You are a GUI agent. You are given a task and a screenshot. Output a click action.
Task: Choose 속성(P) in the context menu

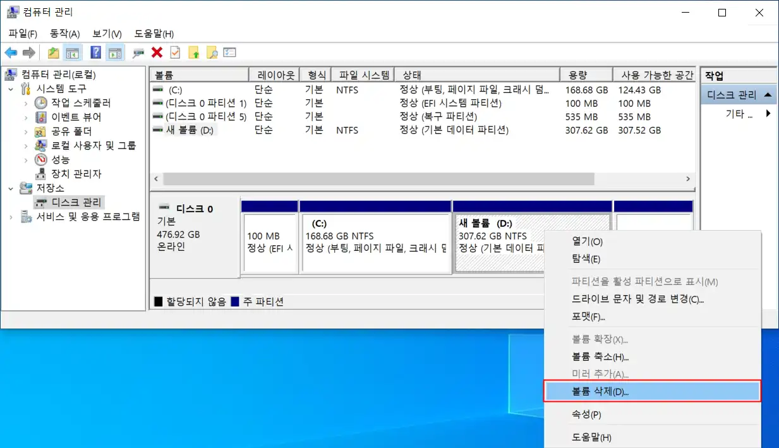tap(653, 415)
